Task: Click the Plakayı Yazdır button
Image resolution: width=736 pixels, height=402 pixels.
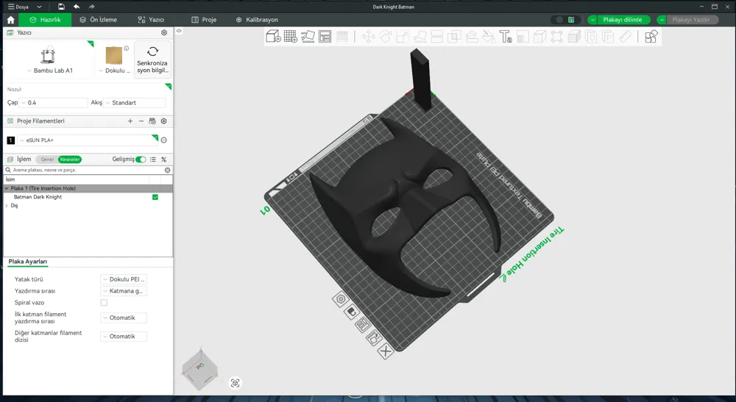Action: point(691,20)
